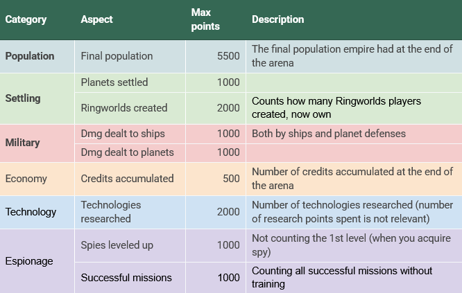Select the Military category cell

(x=37, y=143)
